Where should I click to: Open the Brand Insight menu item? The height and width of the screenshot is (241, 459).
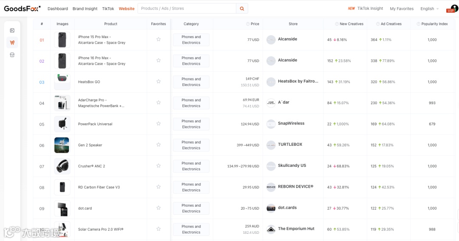click(x=85, y=8)
